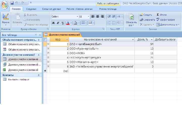Open Шрифт group dialog launcher
182x136 pixels.
(x=103, y=29)
